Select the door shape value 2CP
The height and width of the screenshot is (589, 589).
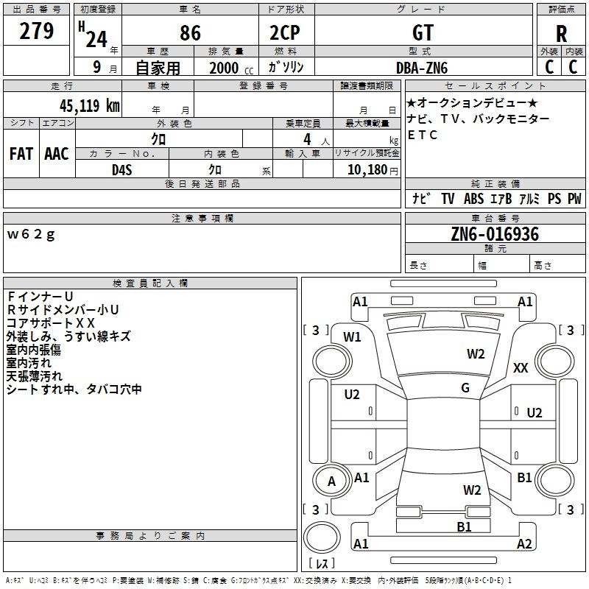[x=285, y=32]
